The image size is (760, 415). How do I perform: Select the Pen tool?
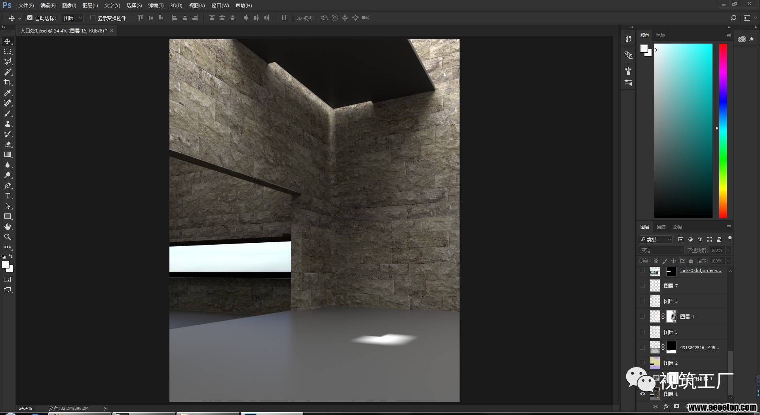coord(8,185)
